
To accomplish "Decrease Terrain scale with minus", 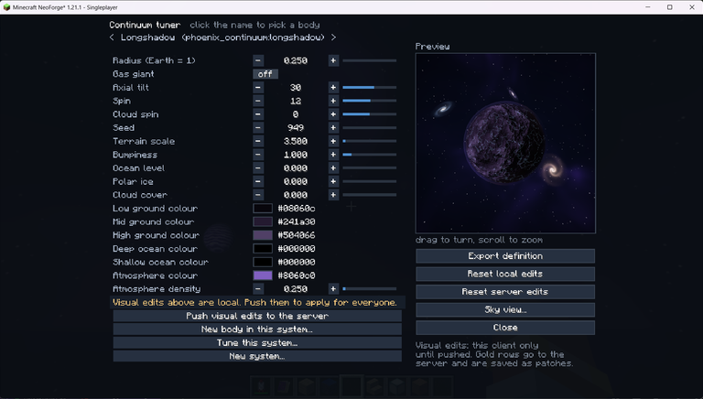I will click(x=258, y=141).
